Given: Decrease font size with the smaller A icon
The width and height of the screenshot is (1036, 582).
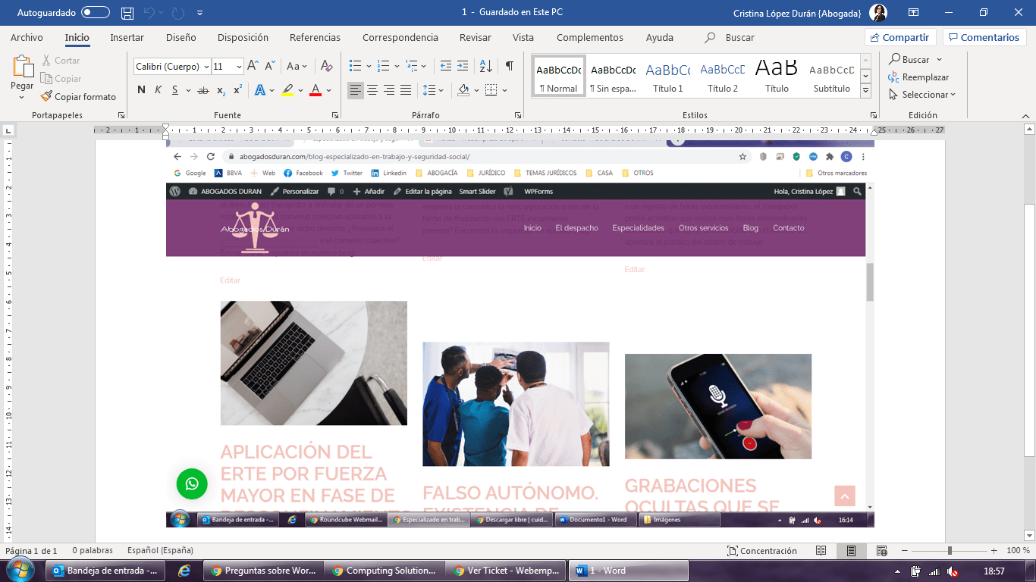Looking at the screenshot, I should pos(271,66).
